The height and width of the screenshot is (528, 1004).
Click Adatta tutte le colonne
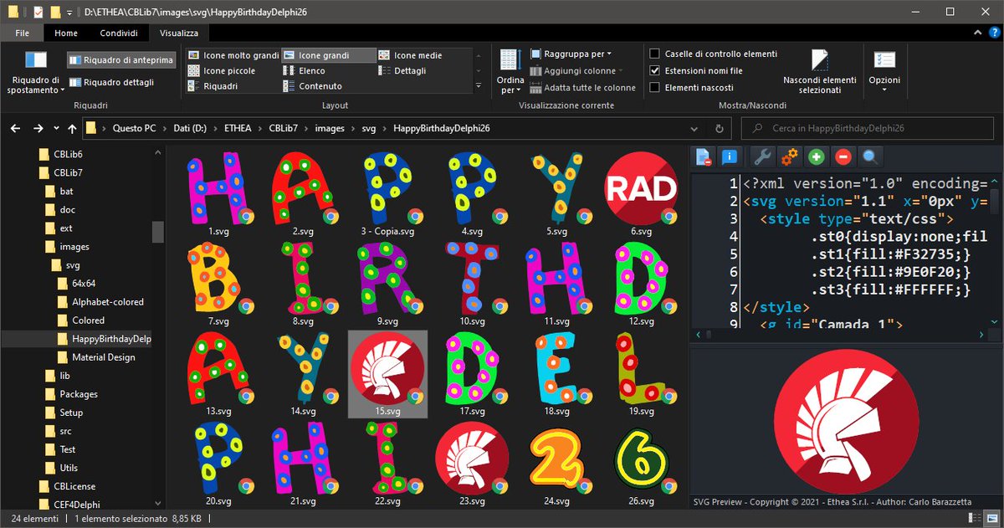tap(583, 87)
